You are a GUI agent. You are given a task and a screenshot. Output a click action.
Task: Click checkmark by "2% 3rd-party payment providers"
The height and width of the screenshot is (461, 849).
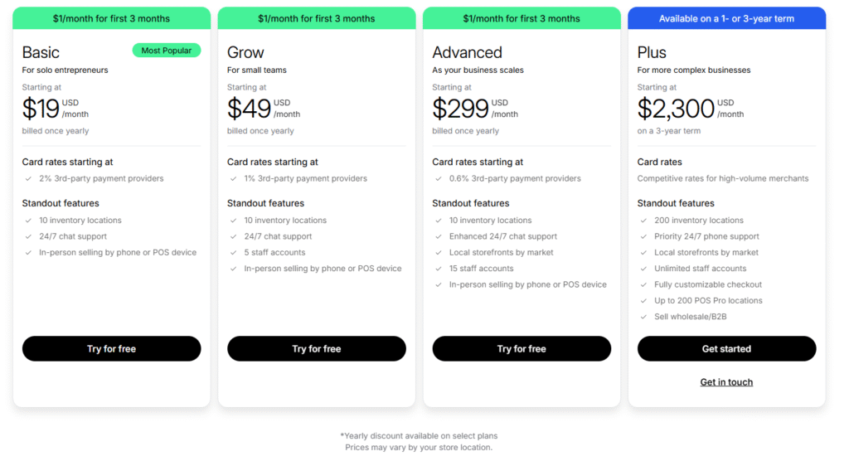pyautogui.click(x=28, y=179)
